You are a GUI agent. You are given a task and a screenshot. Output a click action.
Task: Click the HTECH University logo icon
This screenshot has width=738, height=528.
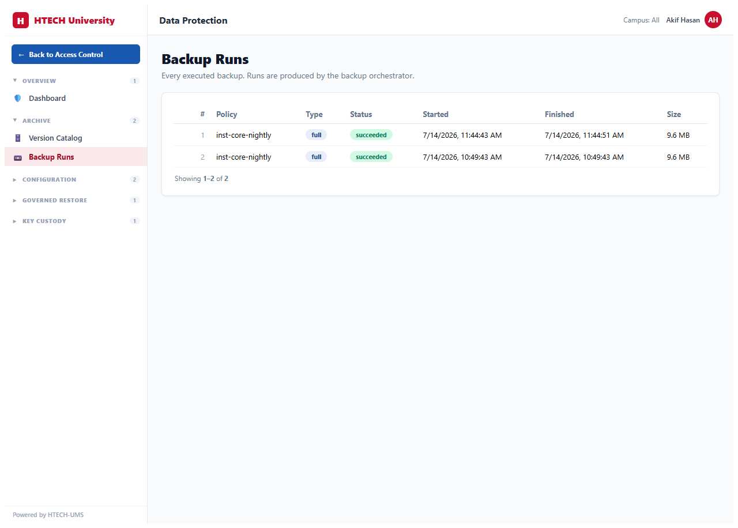tap(21, 20)
